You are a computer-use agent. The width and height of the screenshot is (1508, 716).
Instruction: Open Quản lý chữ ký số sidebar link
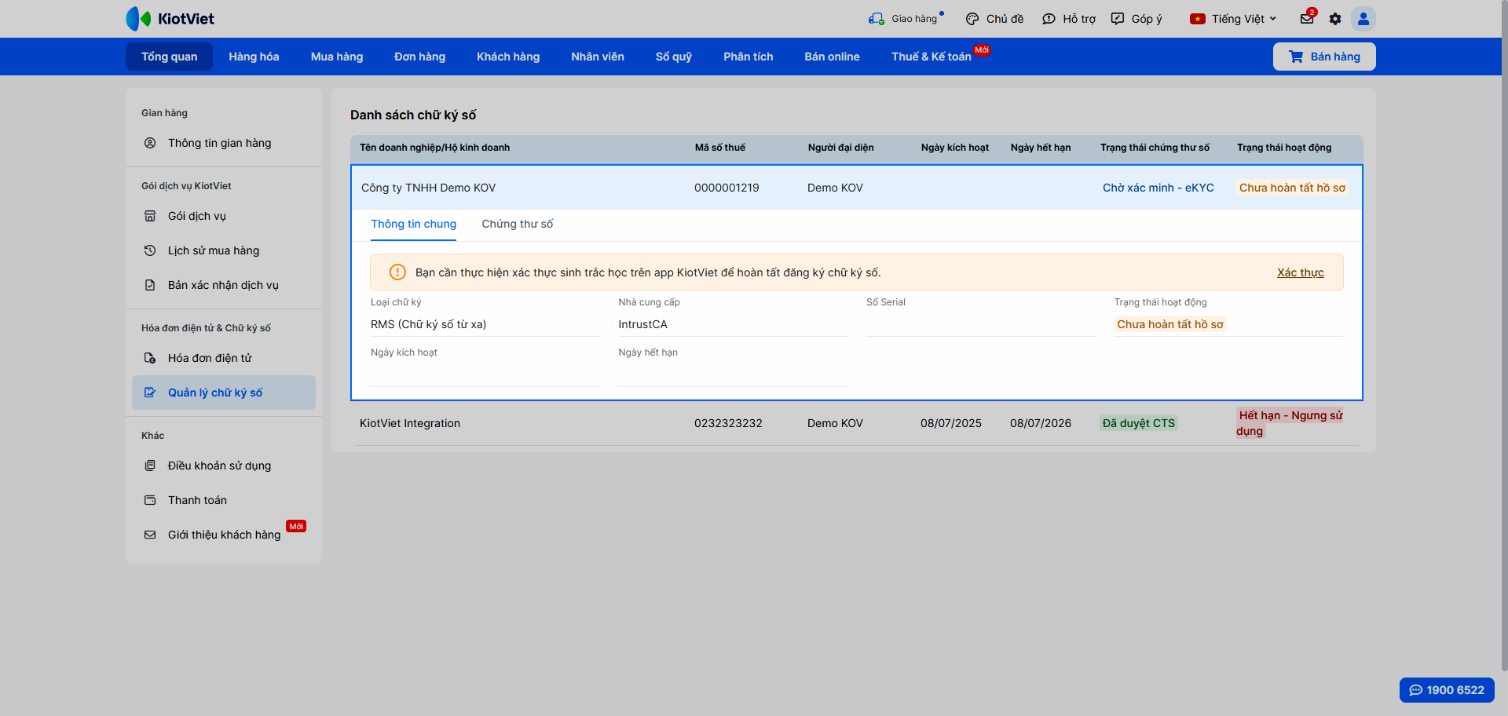(x=224, y=393)
